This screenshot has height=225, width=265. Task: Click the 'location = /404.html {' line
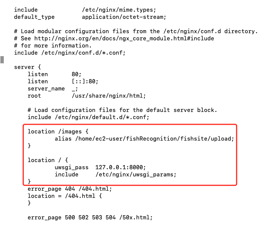coord(65,196)
